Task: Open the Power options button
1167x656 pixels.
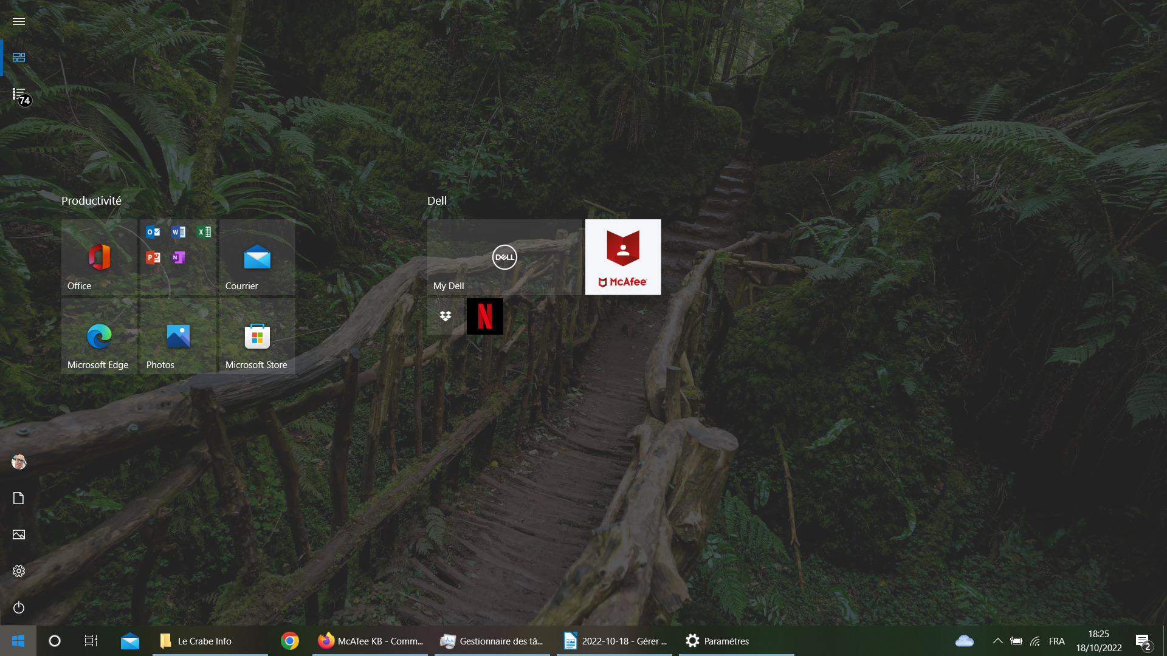Action: (x=19, y=607)
